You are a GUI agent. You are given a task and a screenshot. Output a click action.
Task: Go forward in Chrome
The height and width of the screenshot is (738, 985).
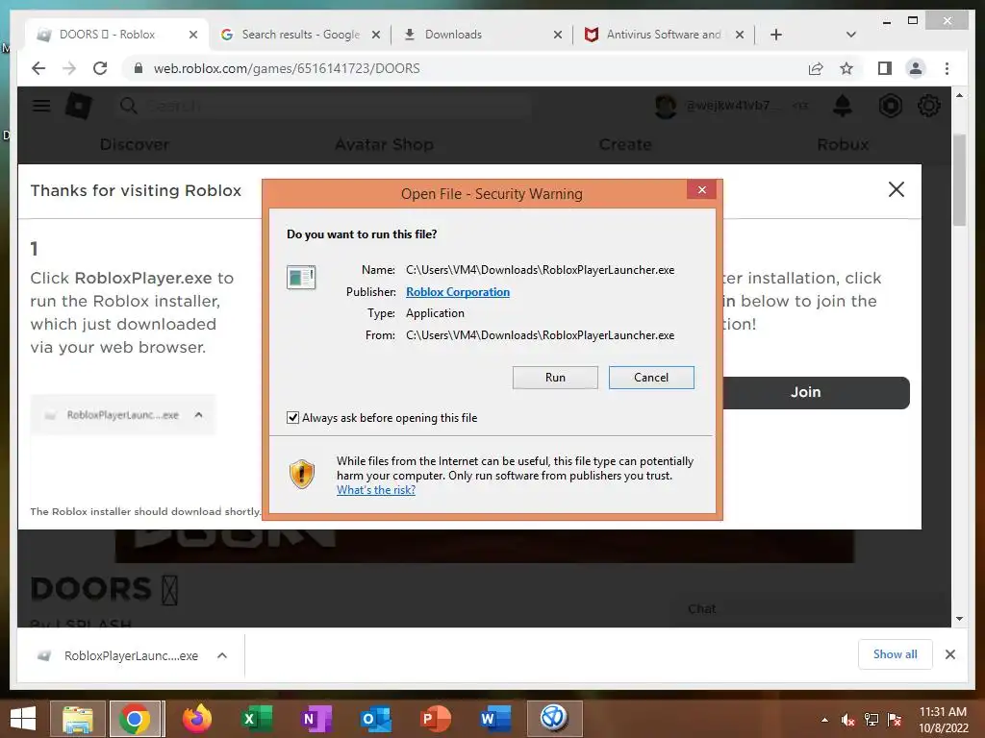69,68
